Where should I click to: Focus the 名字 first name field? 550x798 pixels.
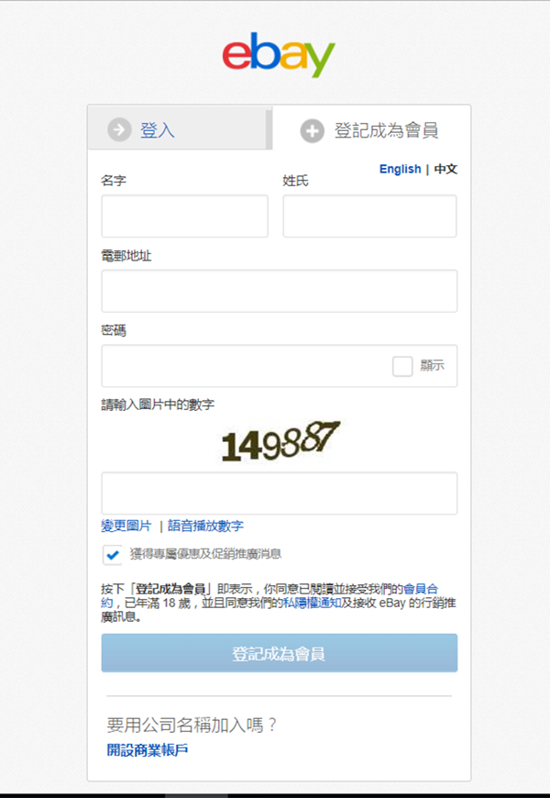[x=184, y=216]
